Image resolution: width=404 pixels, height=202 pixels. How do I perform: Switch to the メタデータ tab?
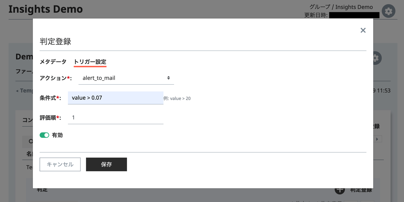tap(53, 62)
